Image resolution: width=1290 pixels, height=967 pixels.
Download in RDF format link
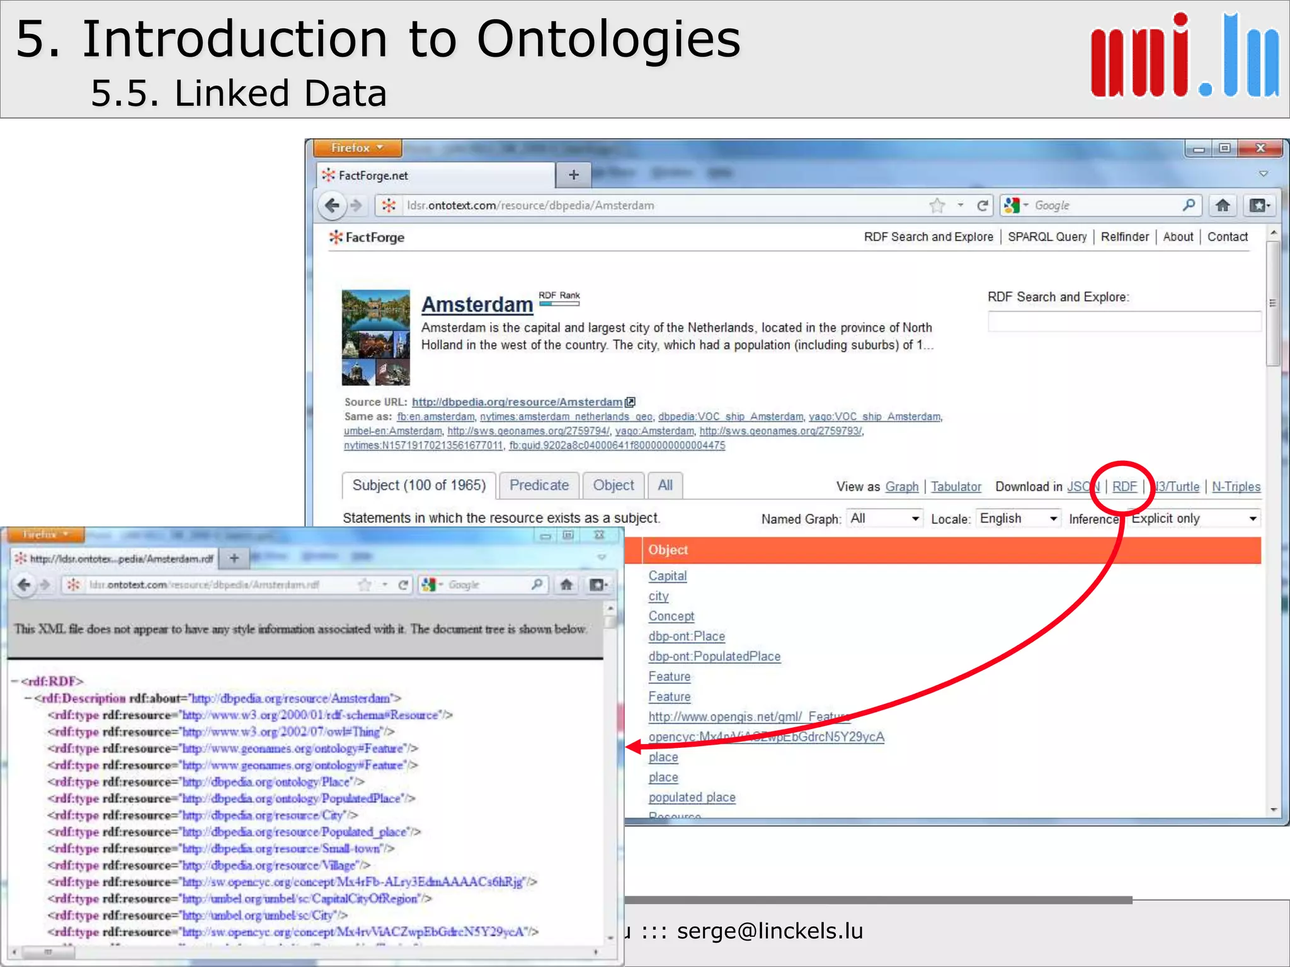(1124, 487)
